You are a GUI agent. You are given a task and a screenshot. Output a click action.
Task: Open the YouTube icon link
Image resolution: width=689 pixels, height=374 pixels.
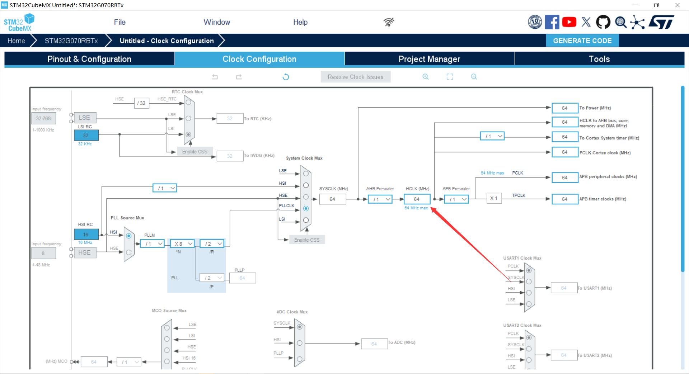pyautogui.click(x=569, y=22)
